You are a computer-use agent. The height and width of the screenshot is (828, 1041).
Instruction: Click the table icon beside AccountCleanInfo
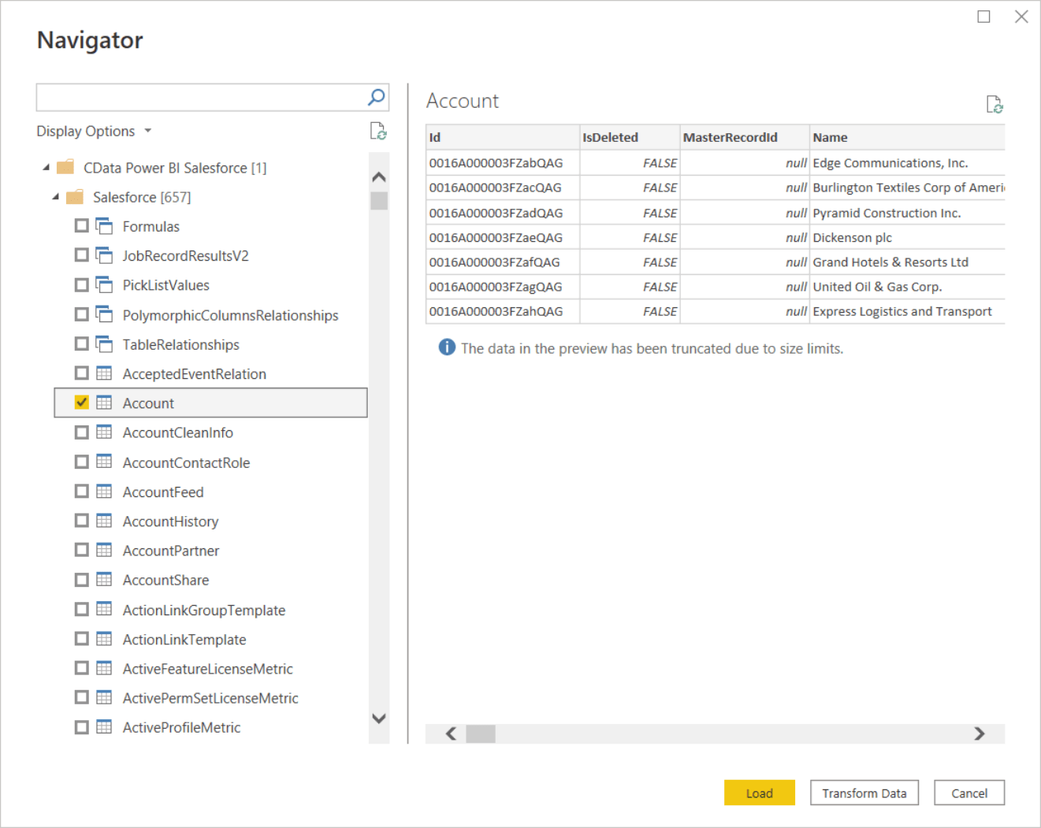pyautogui.click(x=104, y=432)
